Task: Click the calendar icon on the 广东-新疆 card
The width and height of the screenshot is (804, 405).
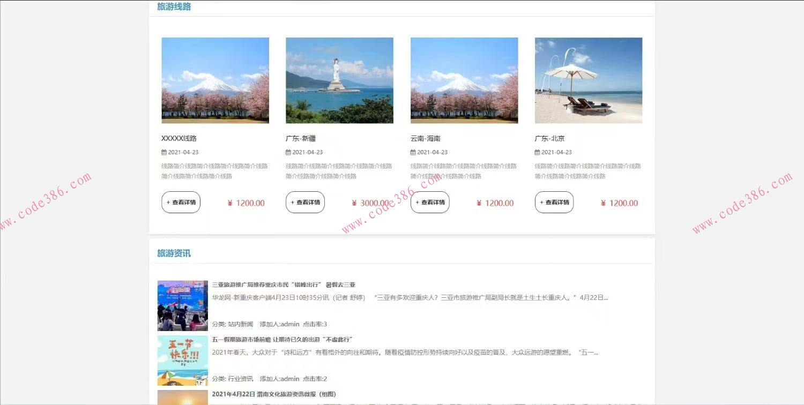Action: (288, 152)
